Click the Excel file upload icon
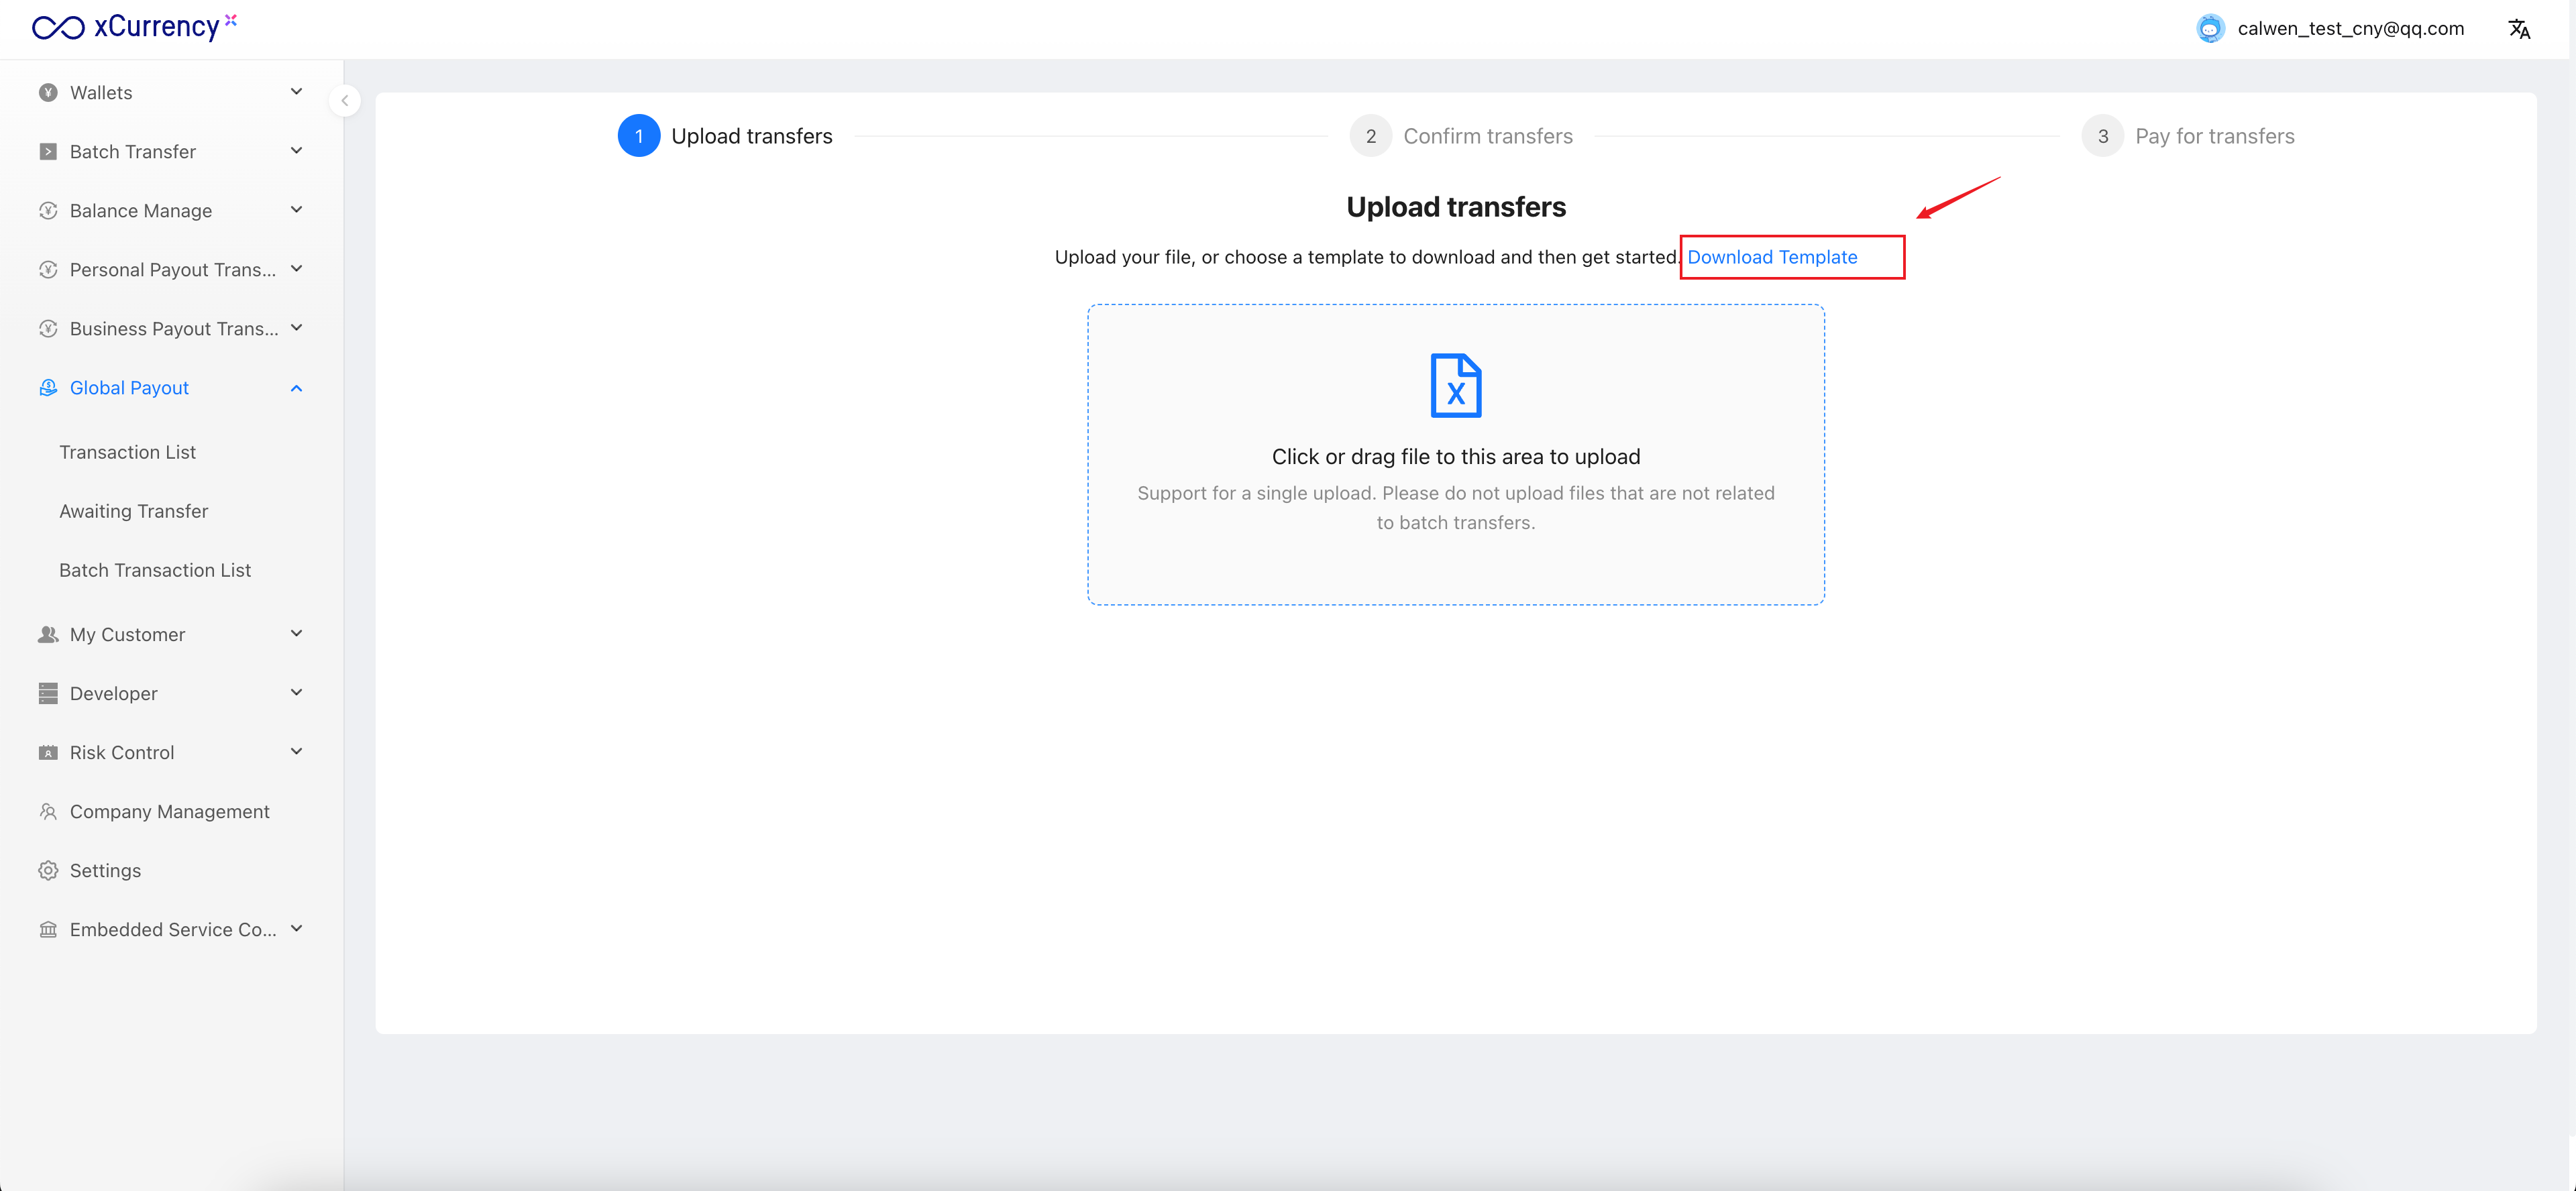The width and height of the screenshot is (2576, 1191). click(1455, 385)
